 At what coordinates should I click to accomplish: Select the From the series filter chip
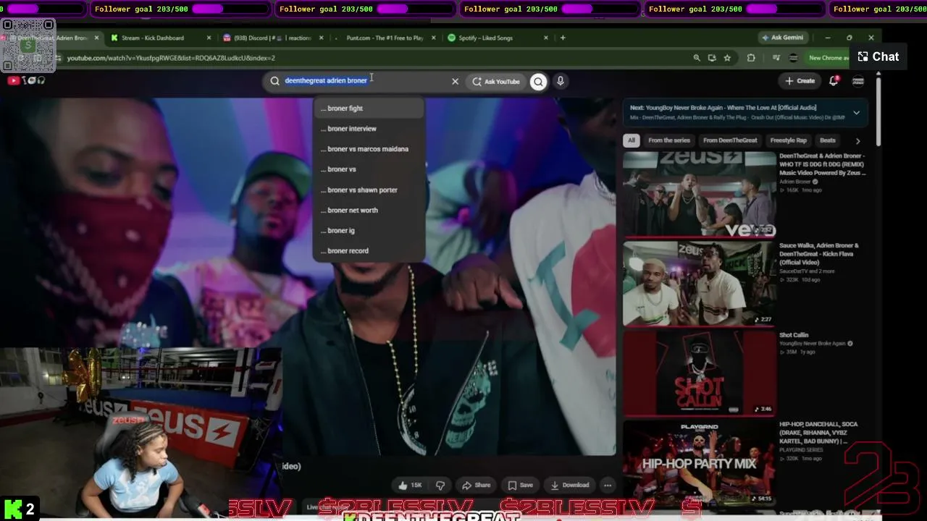click(x=669, y=140)
